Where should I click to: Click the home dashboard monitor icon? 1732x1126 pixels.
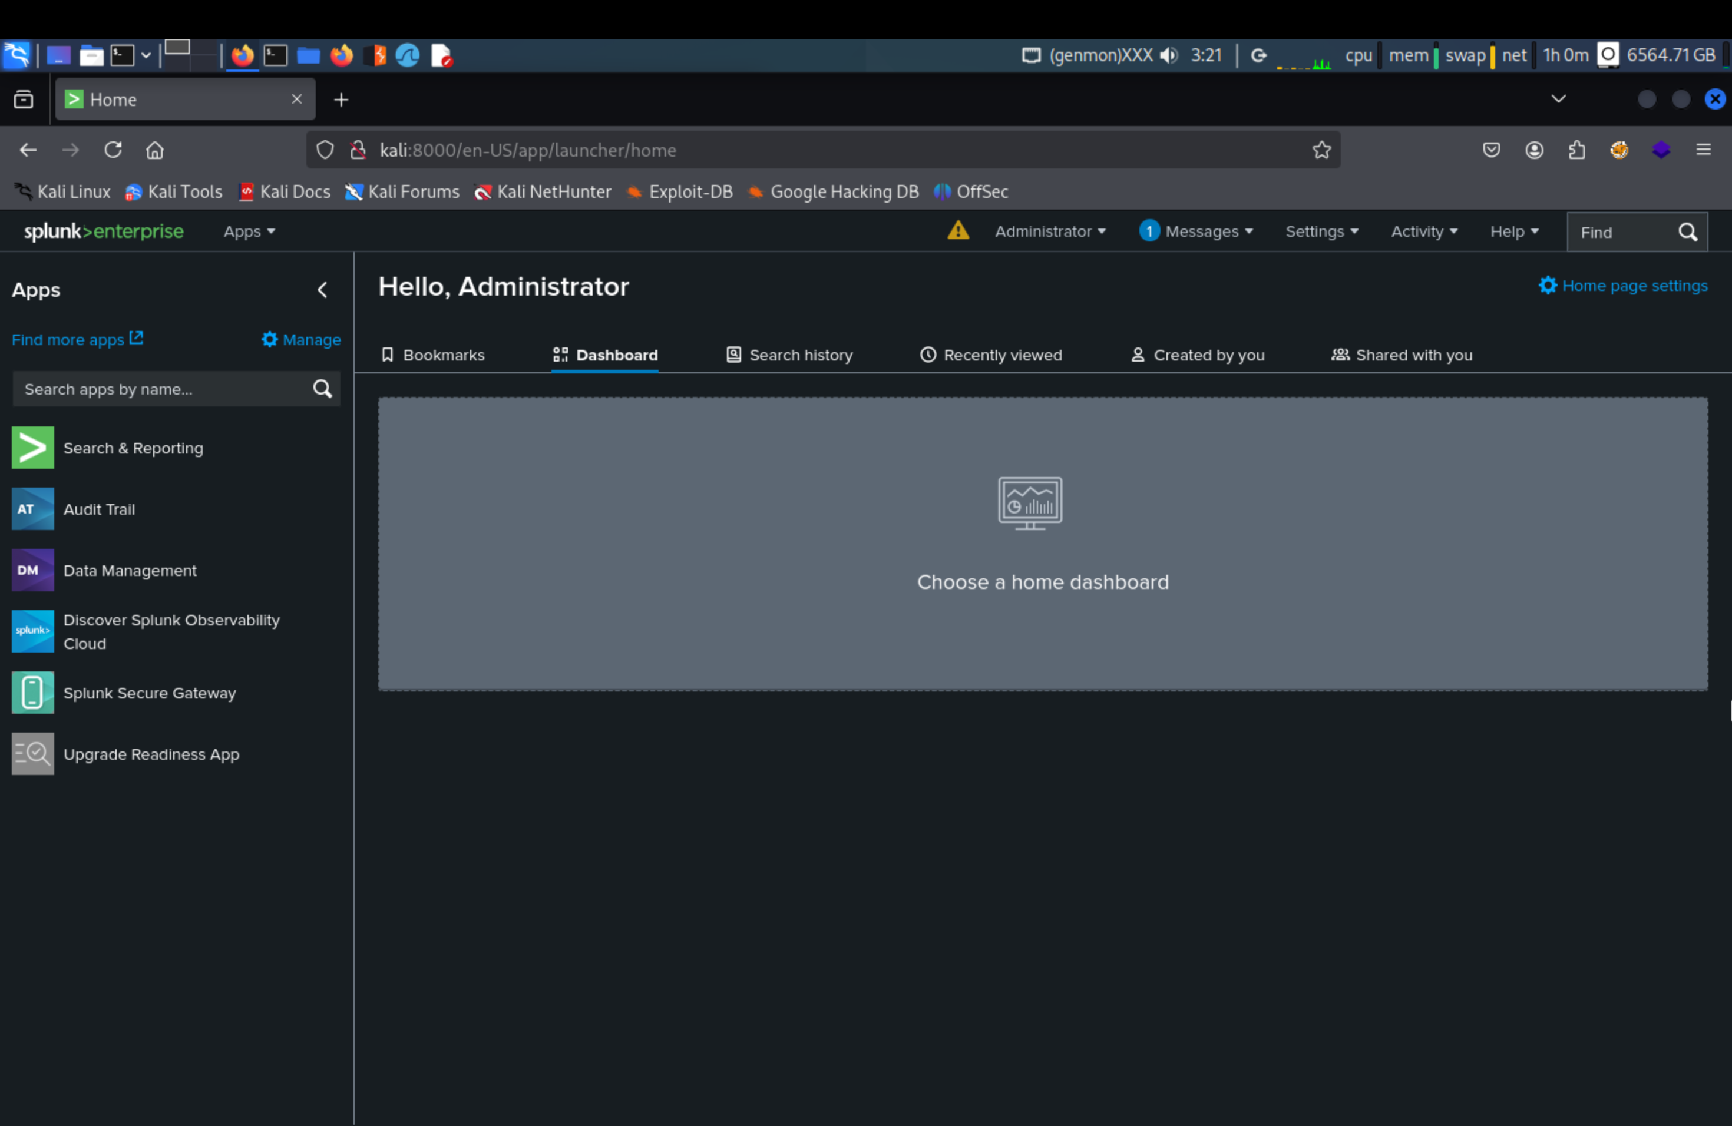[x=1030, y=502]
